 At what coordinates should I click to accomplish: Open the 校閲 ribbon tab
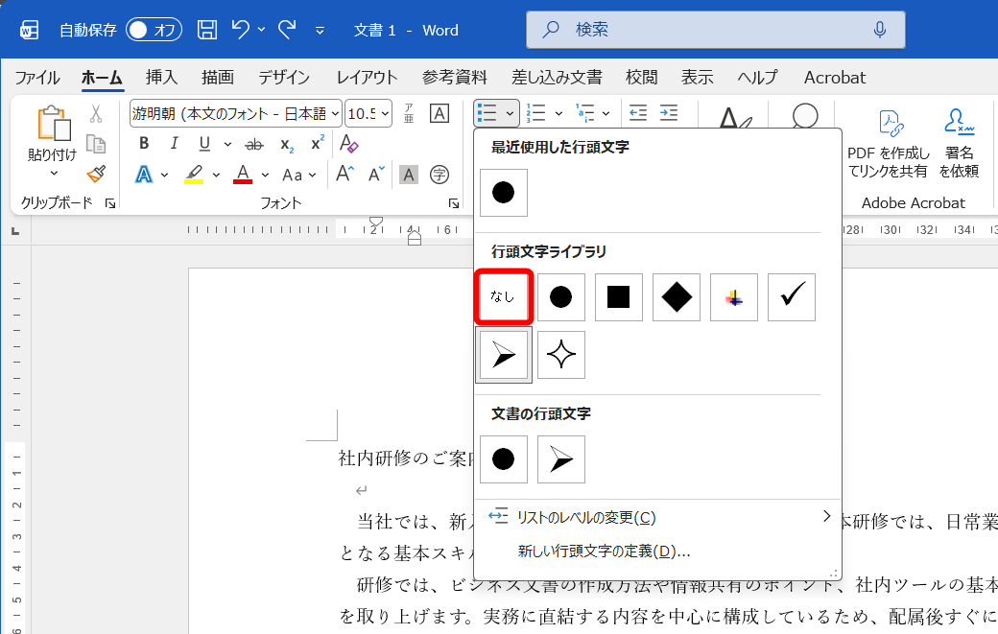coord(641,78)
